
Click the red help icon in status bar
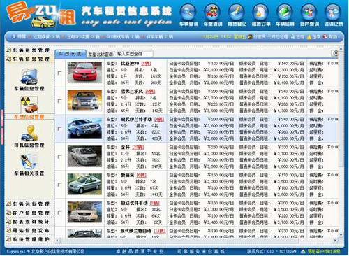[325, 36]
